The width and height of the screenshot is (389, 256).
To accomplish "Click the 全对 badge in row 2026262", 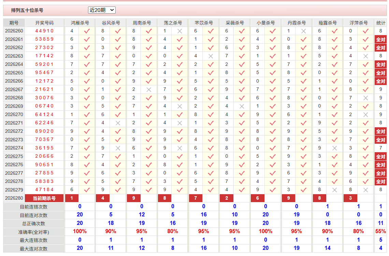I will [380, 48].
